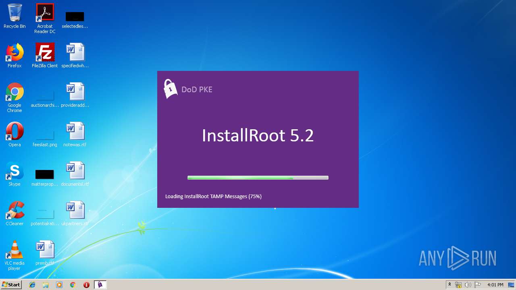Image resolution: width=516 pixels, height=290 pixels.
Task: Launch the CCleaner desktop shortcut
Action: click(15, 213)
